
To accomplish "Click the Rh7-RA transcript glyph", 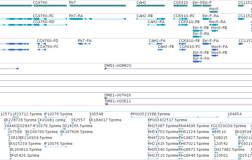I will click(97, 19).
